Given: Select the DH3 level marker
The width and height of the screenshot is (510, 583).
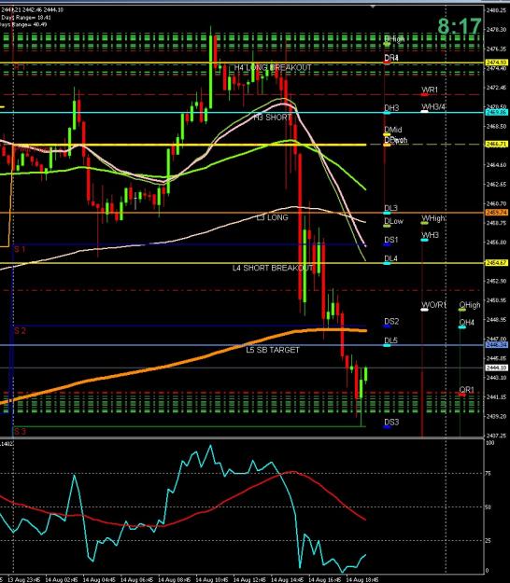Looking at the screenshot, I should pyautogui.click(x=391, y=108).
